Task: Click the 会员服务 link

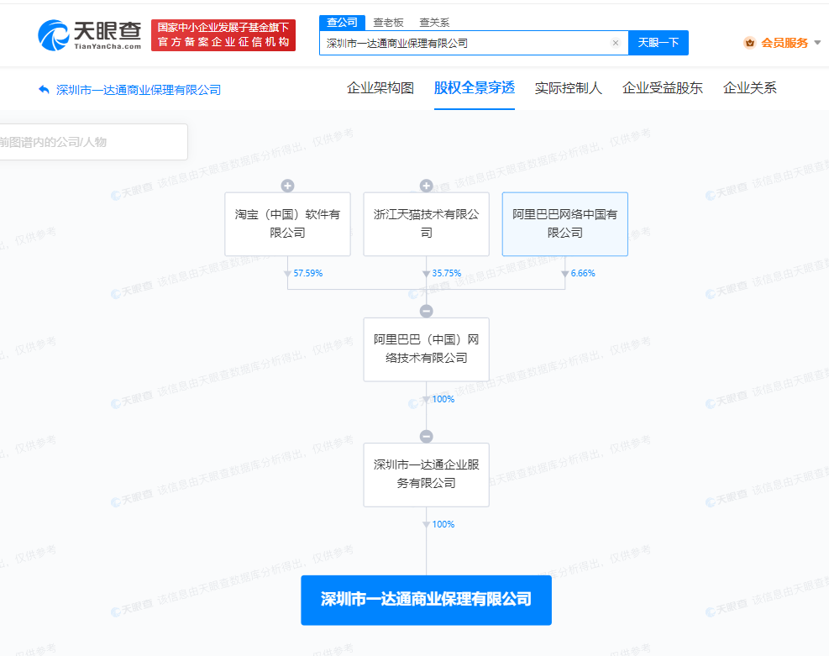Action: click(784, 43)
